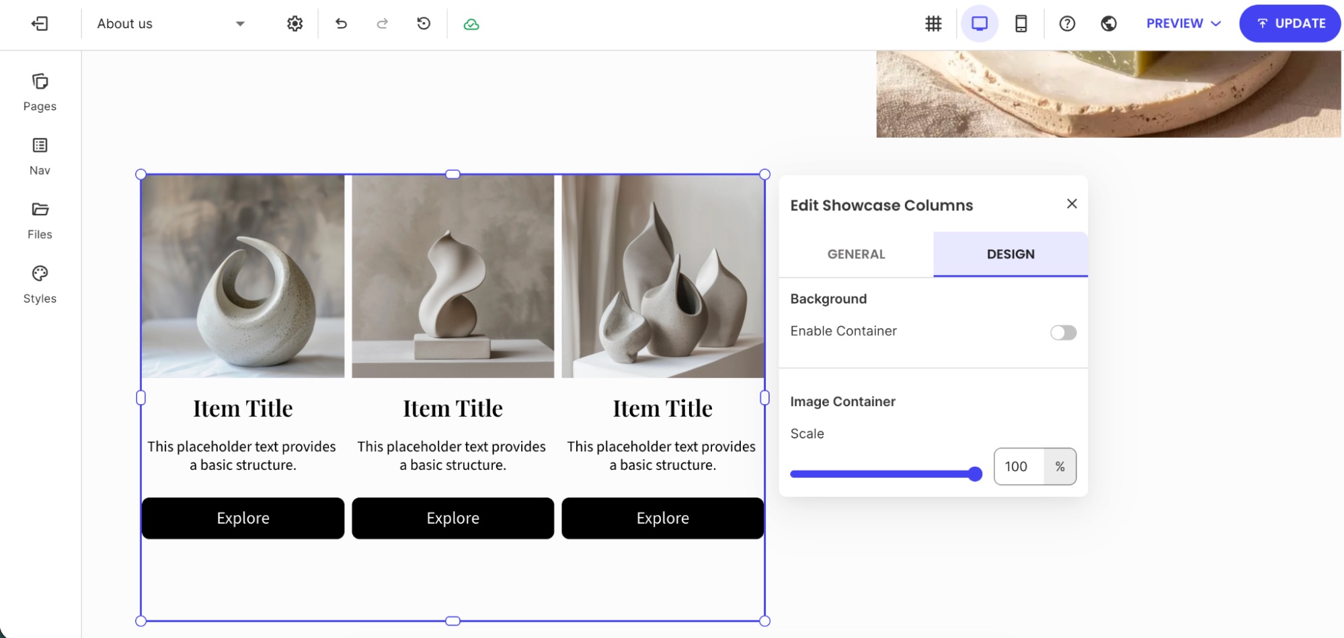Select Item Title under twisted sculpture
The height and width of the screenshot is (638, 1344).
pos(452,409)
